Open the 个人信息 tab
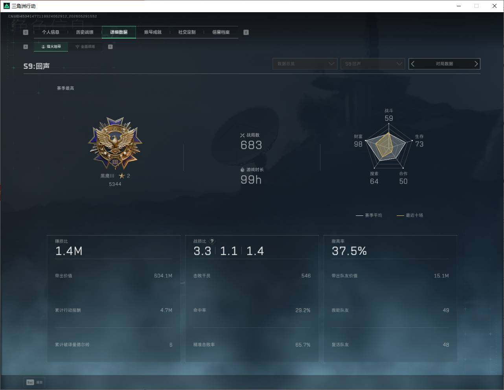This screenshot has width=504, height=390. 51,32
